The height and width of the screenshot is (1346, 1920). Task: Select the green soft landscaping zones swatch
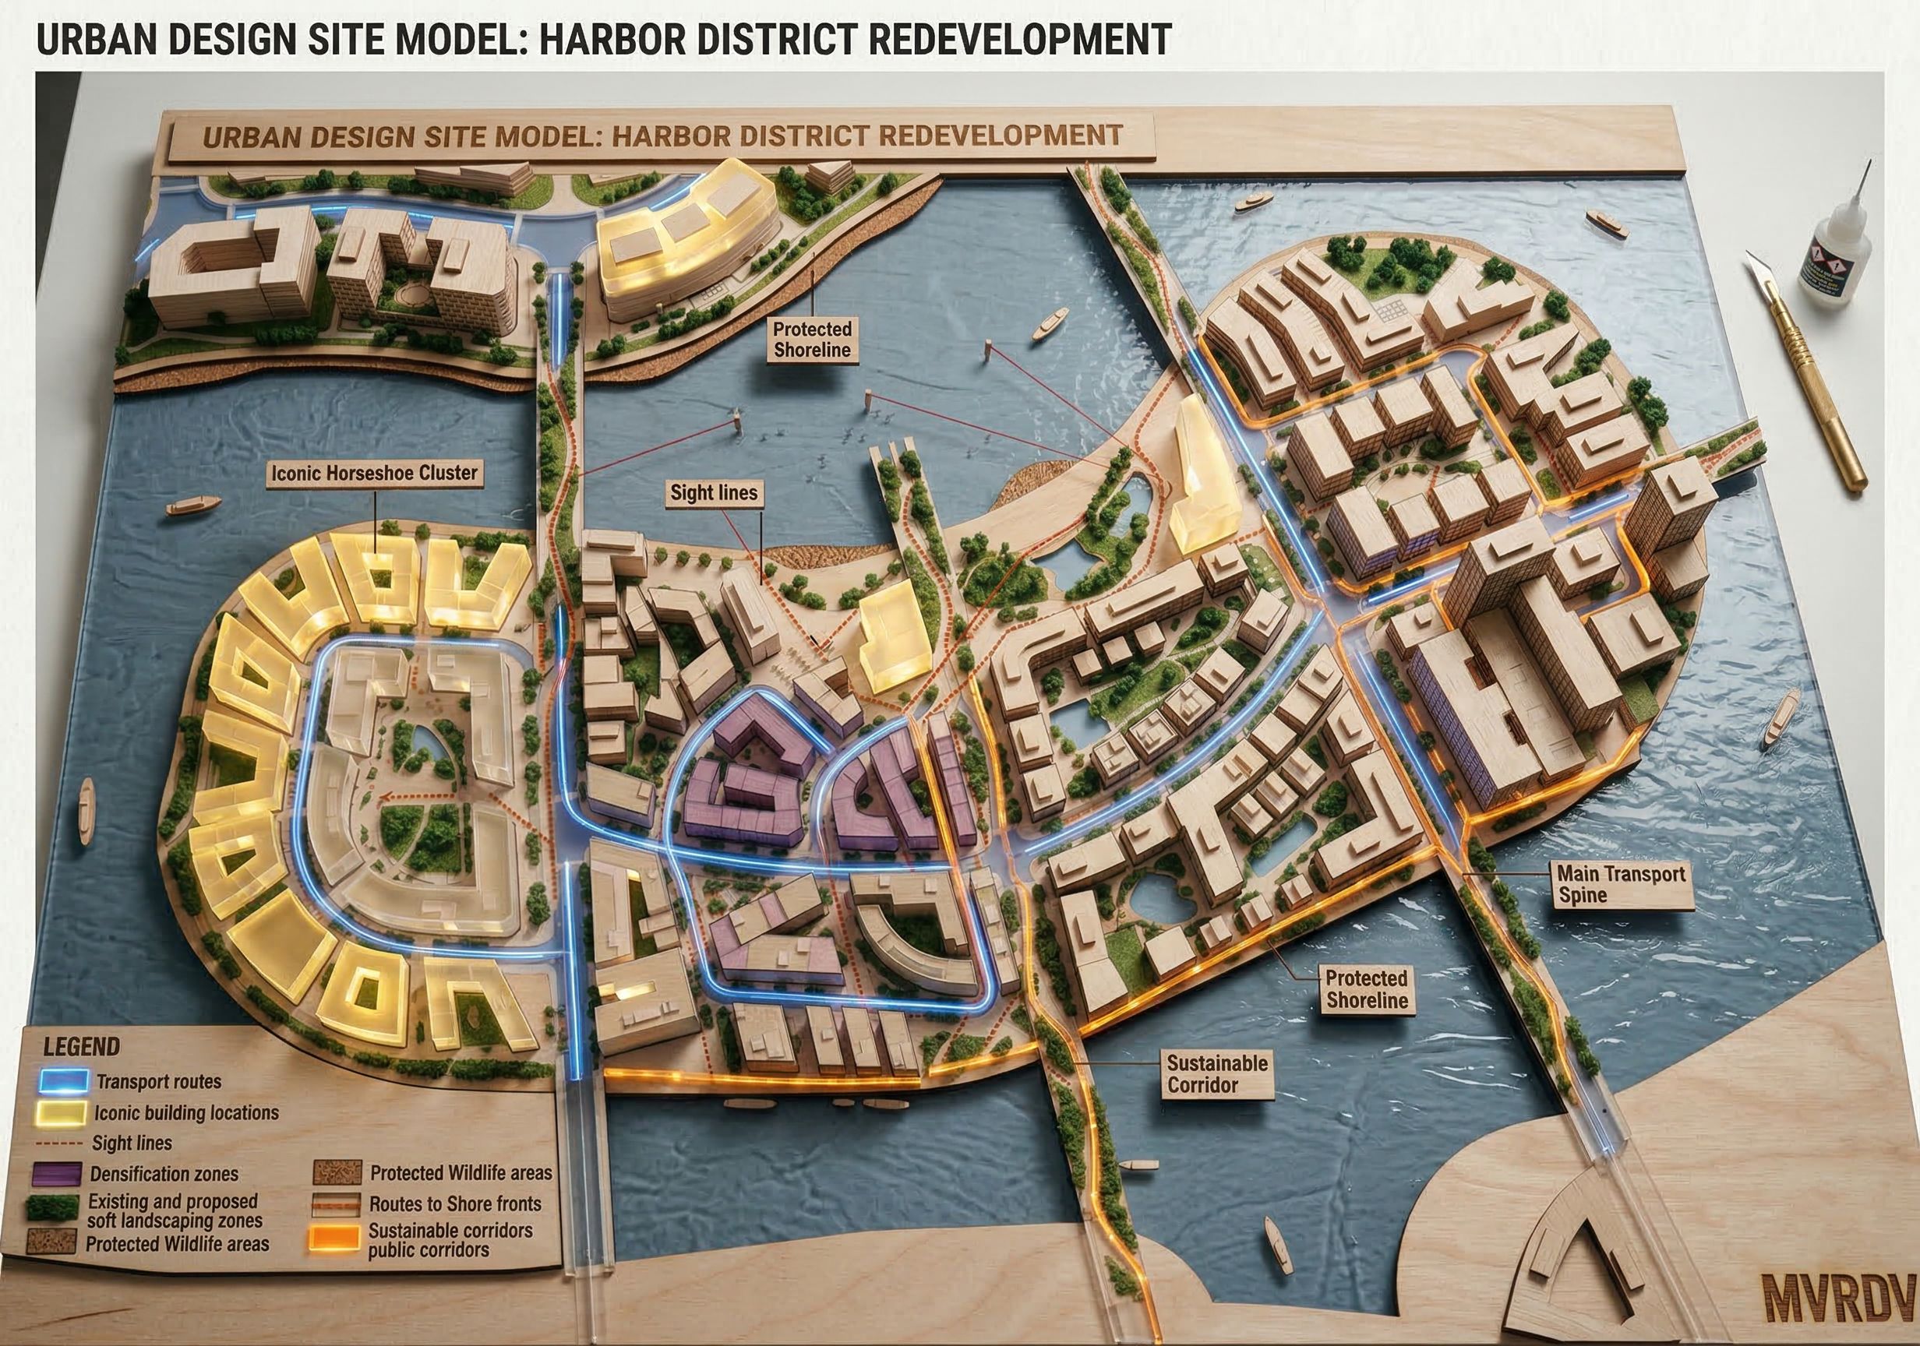click(x=55, y=1209)
